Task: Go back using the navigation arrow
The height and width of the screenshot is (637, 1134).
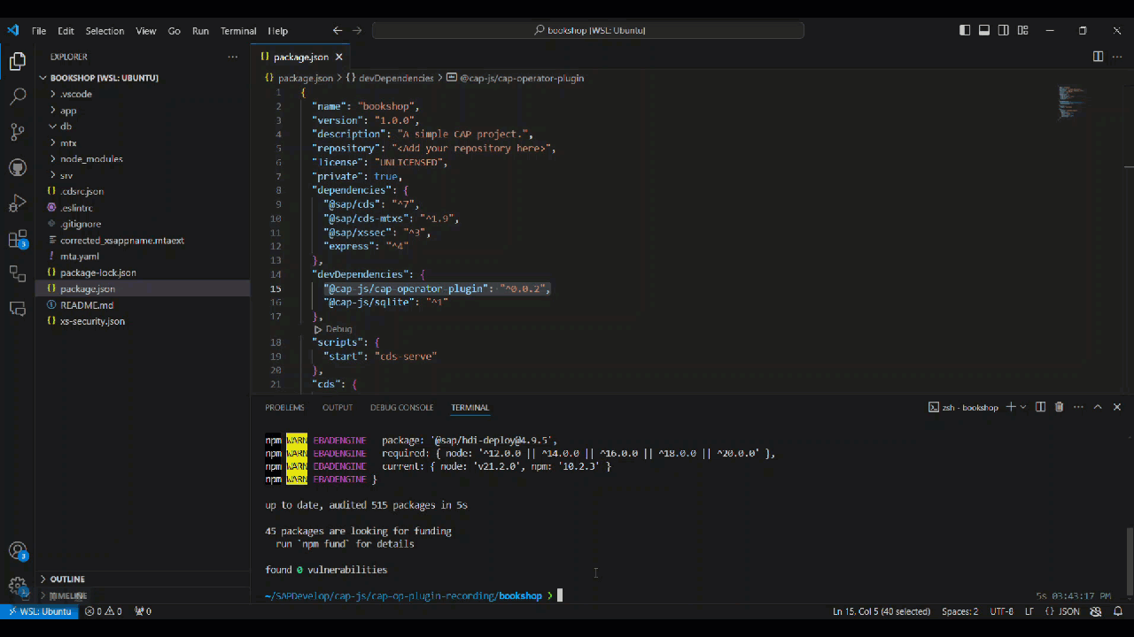Action: [338, 30]
